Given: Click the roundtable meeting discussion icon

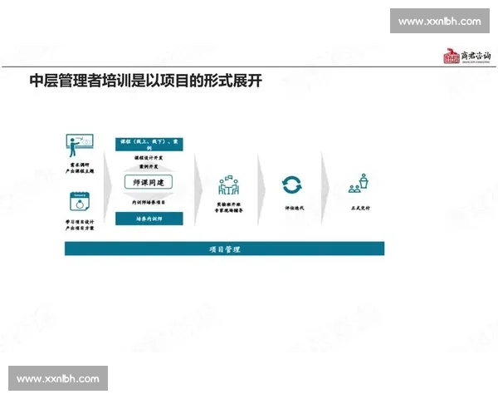Looking at the screenshot, I should (x=229, y=185).
